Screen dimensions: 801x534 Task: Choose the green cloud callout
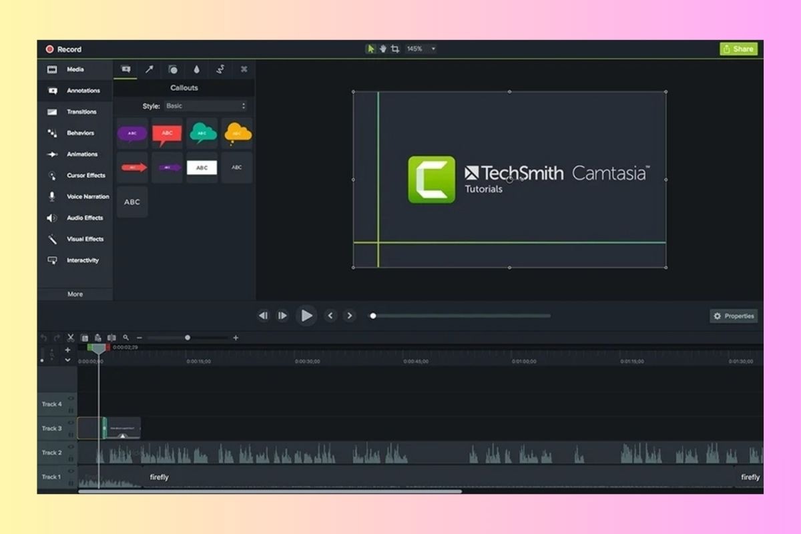point(202,133)
